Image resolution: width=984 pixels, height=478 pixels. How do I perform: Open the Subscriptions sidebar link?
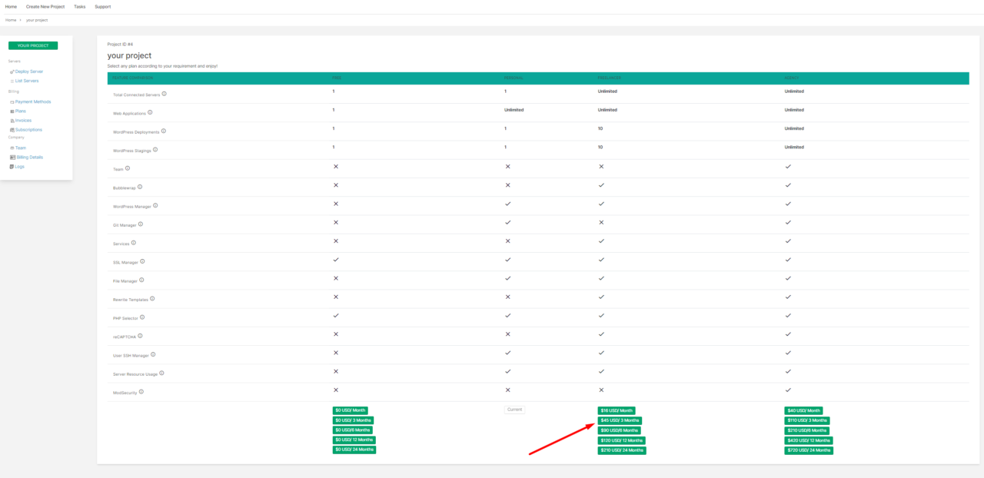[28, 130]
